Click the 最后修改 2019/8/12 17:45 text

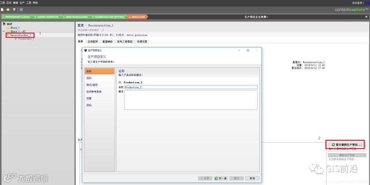tap(308, 68)
